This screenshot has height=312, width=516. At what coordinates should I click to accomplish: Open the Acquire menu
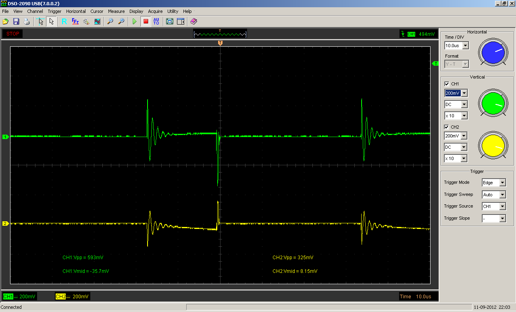point(155,11)
